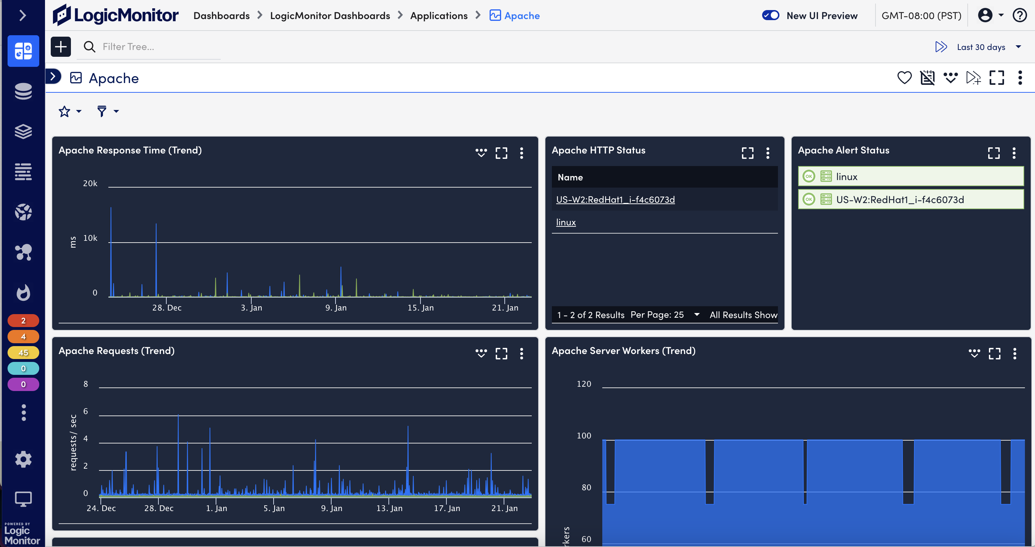Open Apache HTTP Status widget options menu

[x=768, y=153]
